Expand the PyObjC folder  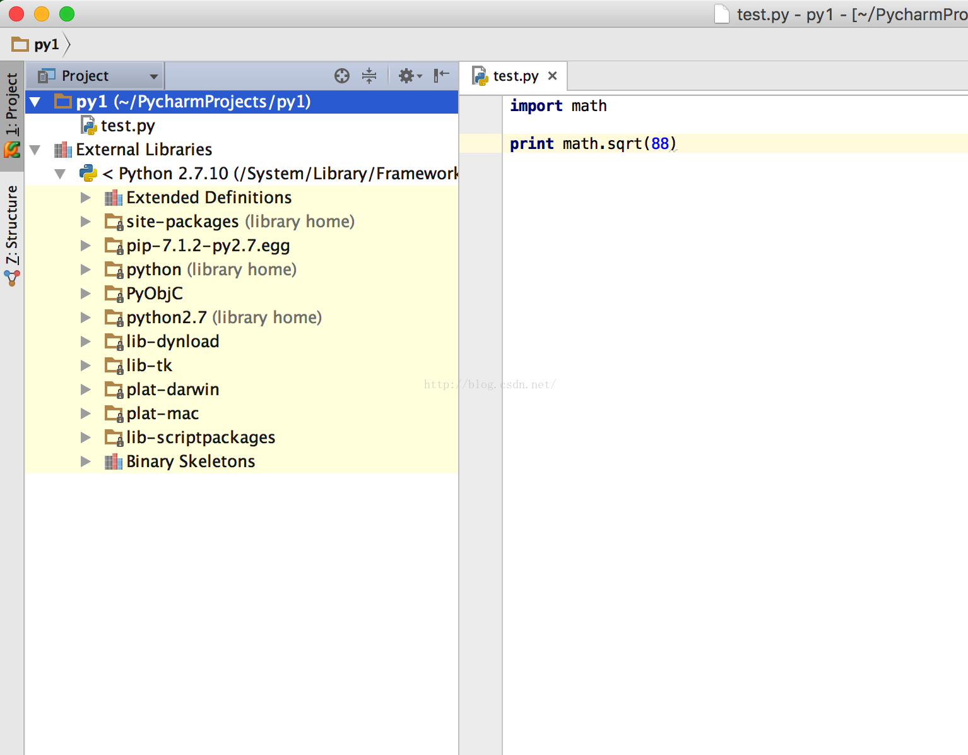click(x=85, y=294)
